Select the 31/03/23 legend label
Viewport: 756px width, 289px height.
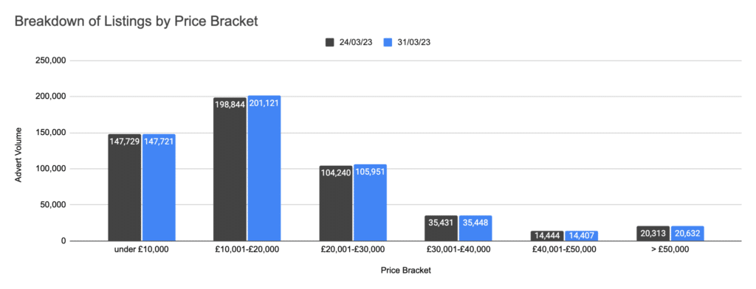[413, 42]
